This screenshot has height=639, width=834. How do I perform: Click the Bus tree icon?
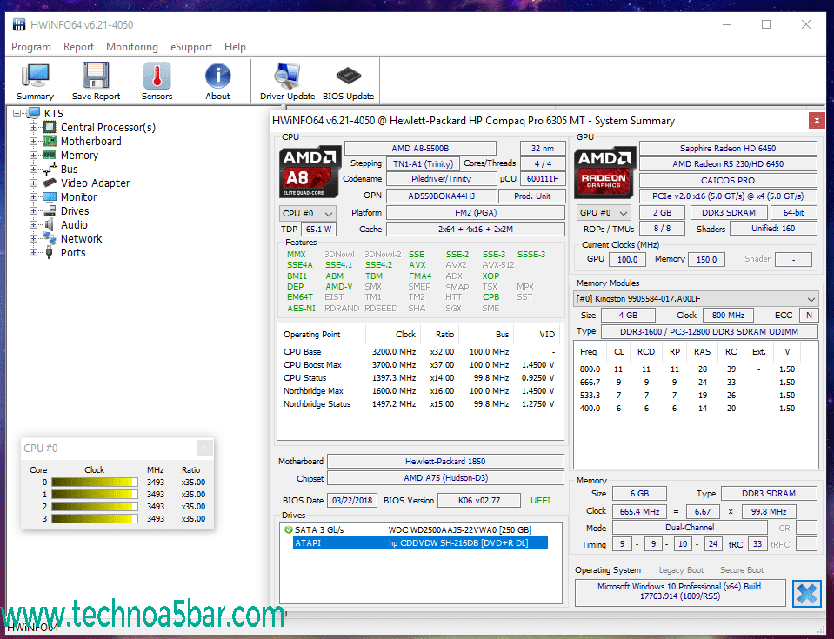click(49, 169)
